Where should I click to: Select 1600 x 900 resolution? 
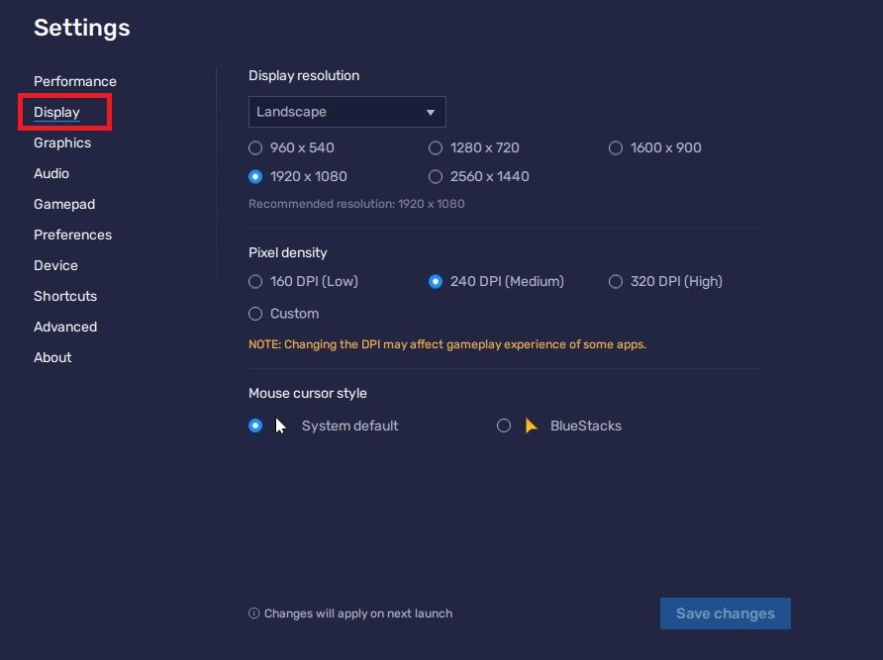coord(616,147)
